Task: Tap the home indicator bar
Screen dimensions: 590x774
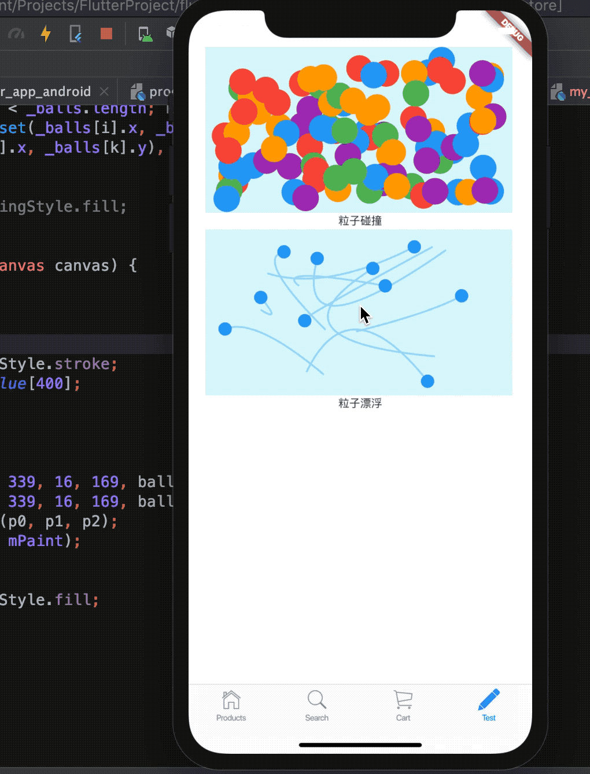Action: tap(359, 744)
